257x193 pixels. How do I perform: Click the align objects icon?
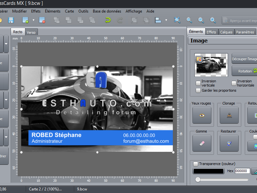(x=158, y=20)
